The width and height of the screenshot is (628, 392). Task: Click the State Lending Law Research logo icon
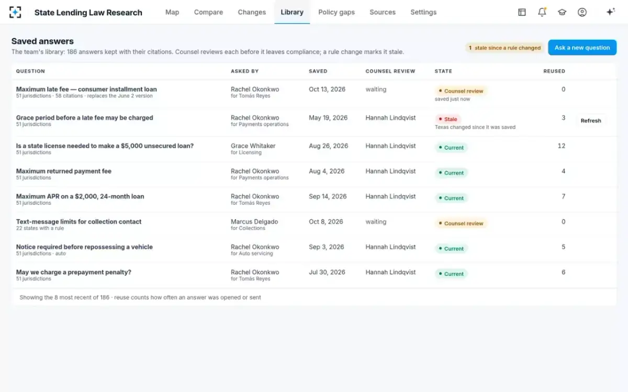(x=16, y=12)
